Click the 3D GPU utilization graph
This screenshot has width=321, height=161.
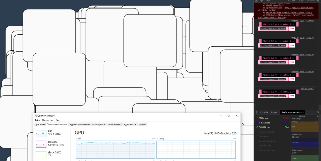(115, 149)
